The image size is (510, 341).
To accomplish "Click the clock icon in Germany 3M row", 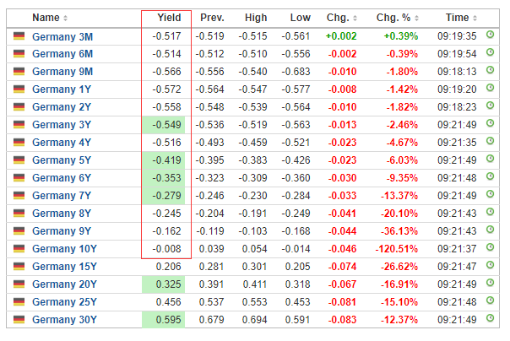I will click(491, 35).
